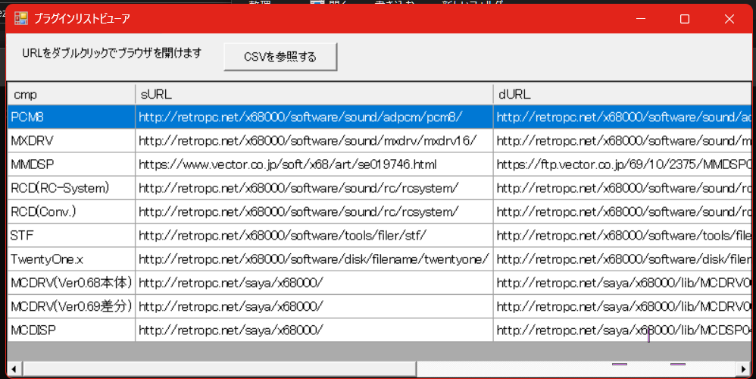Click the PCM8 sURL ending adpcm/pcm8/
Image resolution: width=756 pixels, height=379 pixels.
314,117
